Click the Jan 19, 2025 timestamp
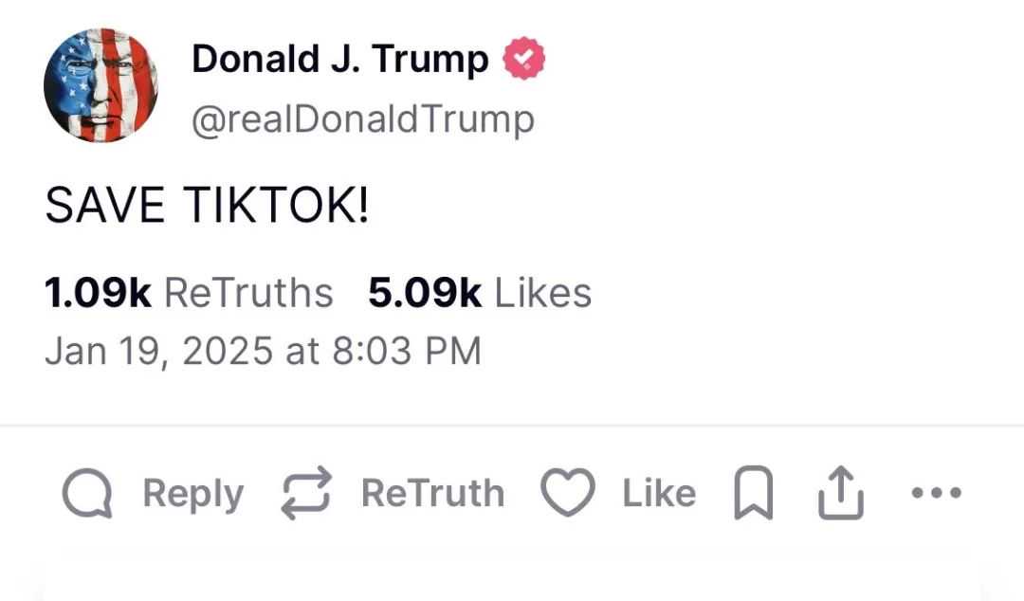 click(x=263, y=350)
